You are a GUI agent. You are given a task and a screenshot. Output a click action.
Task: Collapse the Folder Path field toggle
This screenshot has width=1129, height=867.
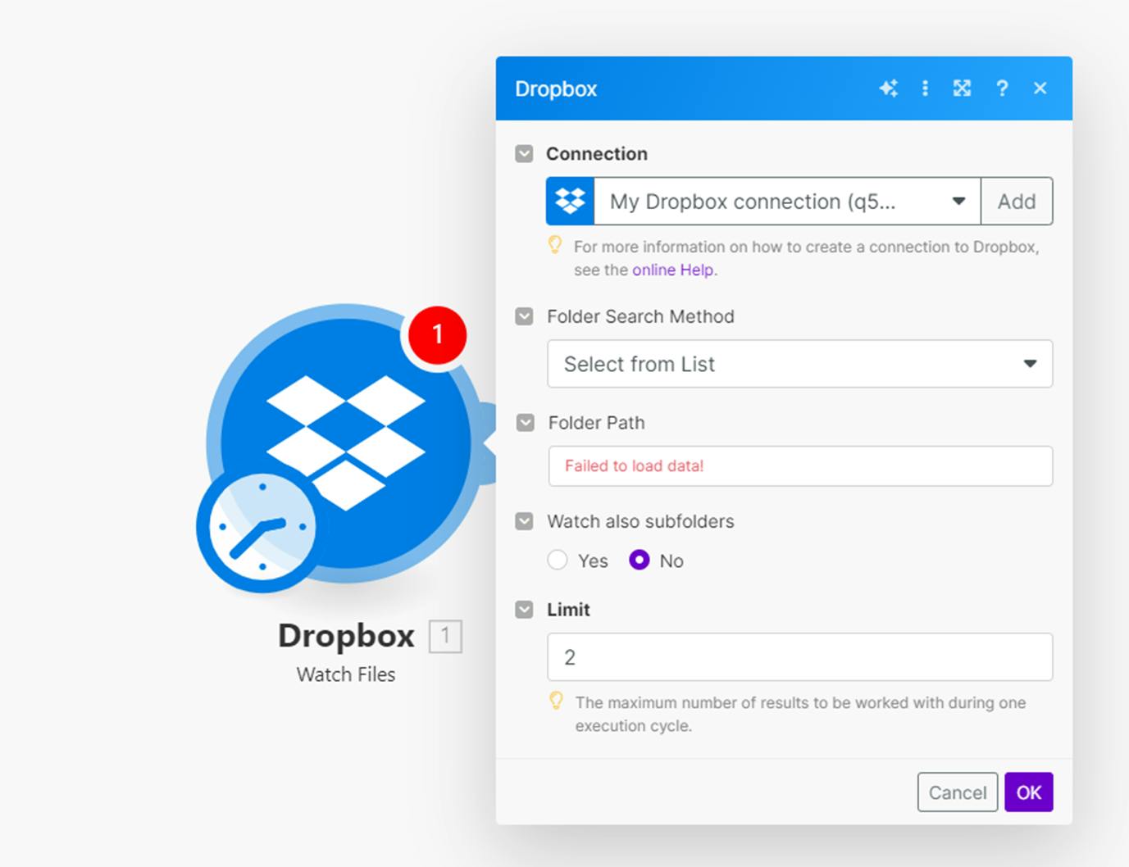(x=525, y=423)
